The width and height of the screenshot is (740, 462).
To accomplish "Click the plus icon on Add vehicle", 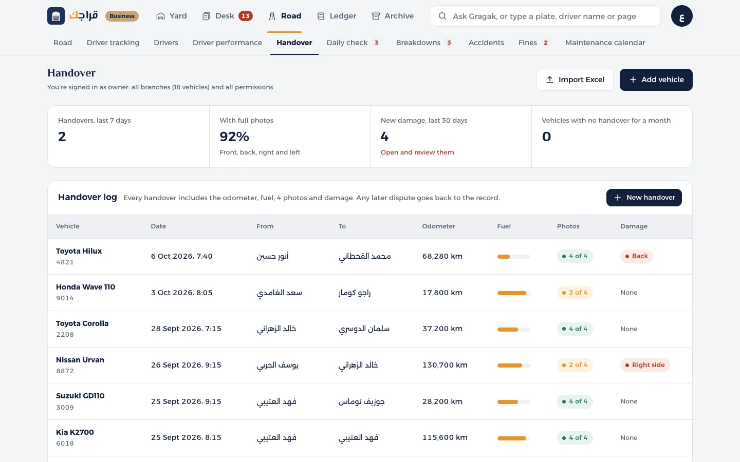I will click(x=633, y=80).
